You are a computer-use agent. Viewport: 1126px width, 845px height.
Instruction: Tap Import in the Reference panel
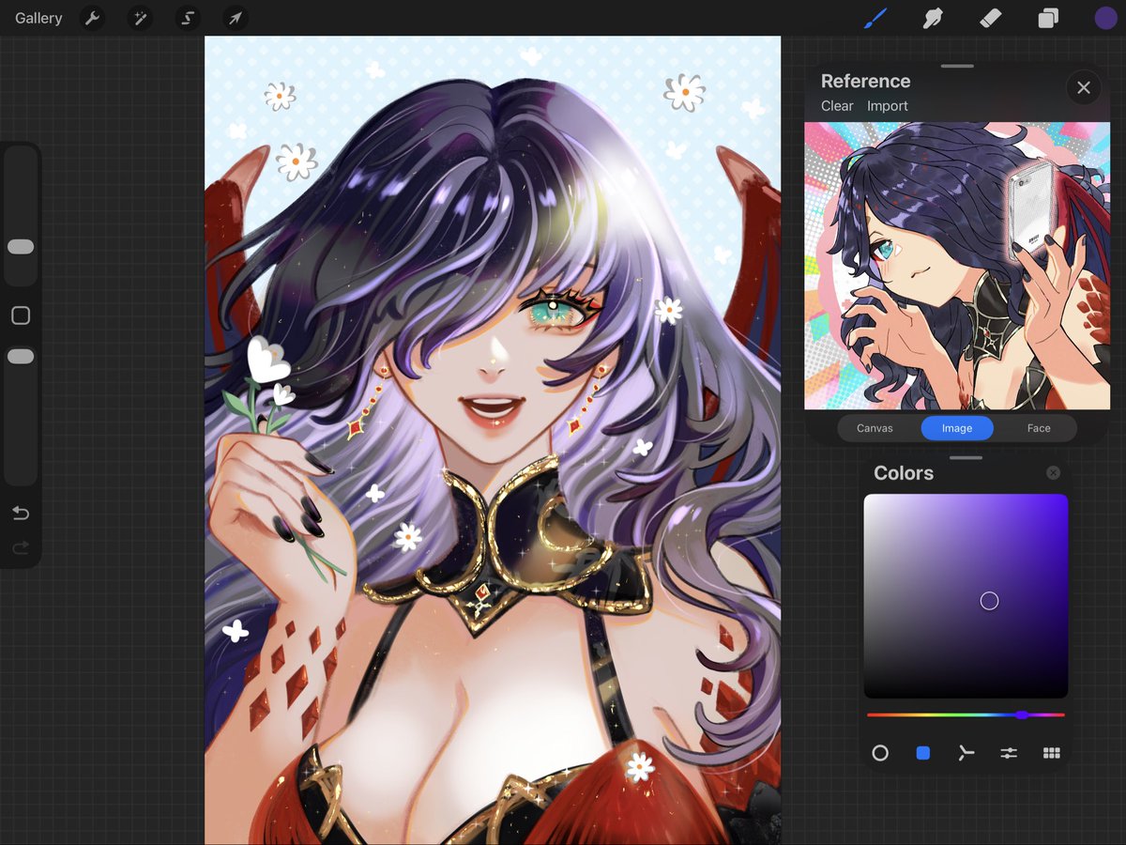point(887,105)
